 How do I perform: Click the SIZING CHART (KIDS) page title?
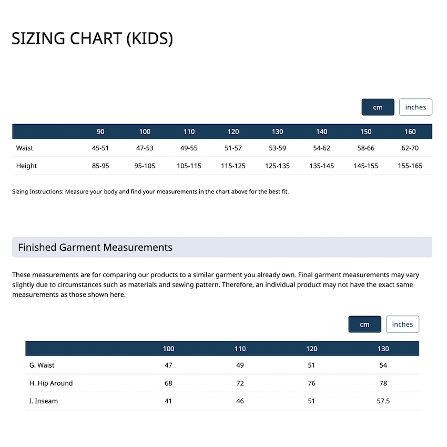pyautogui.click(x=92, y=39)
